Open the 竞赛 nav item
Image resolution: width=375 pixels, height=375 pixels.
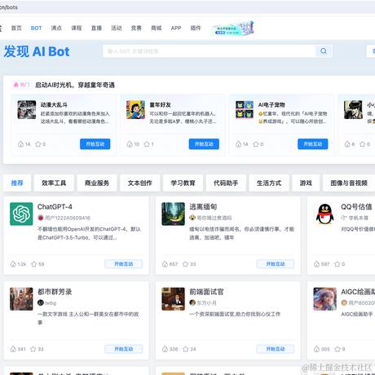pyautogui.click(x=136, y=28)
